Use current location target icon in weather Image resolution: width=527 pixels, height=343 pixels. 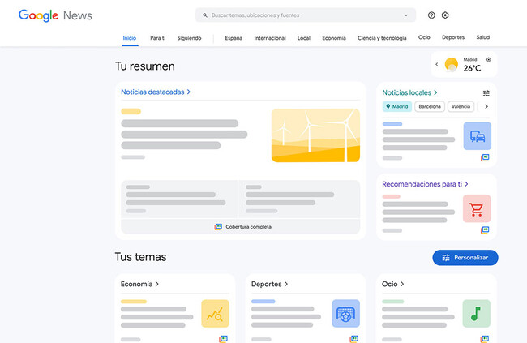(488, 60)
